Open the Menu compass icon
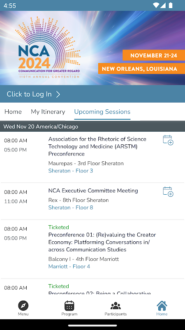This screenshot has width=185, height=330. tap(23, 305)
